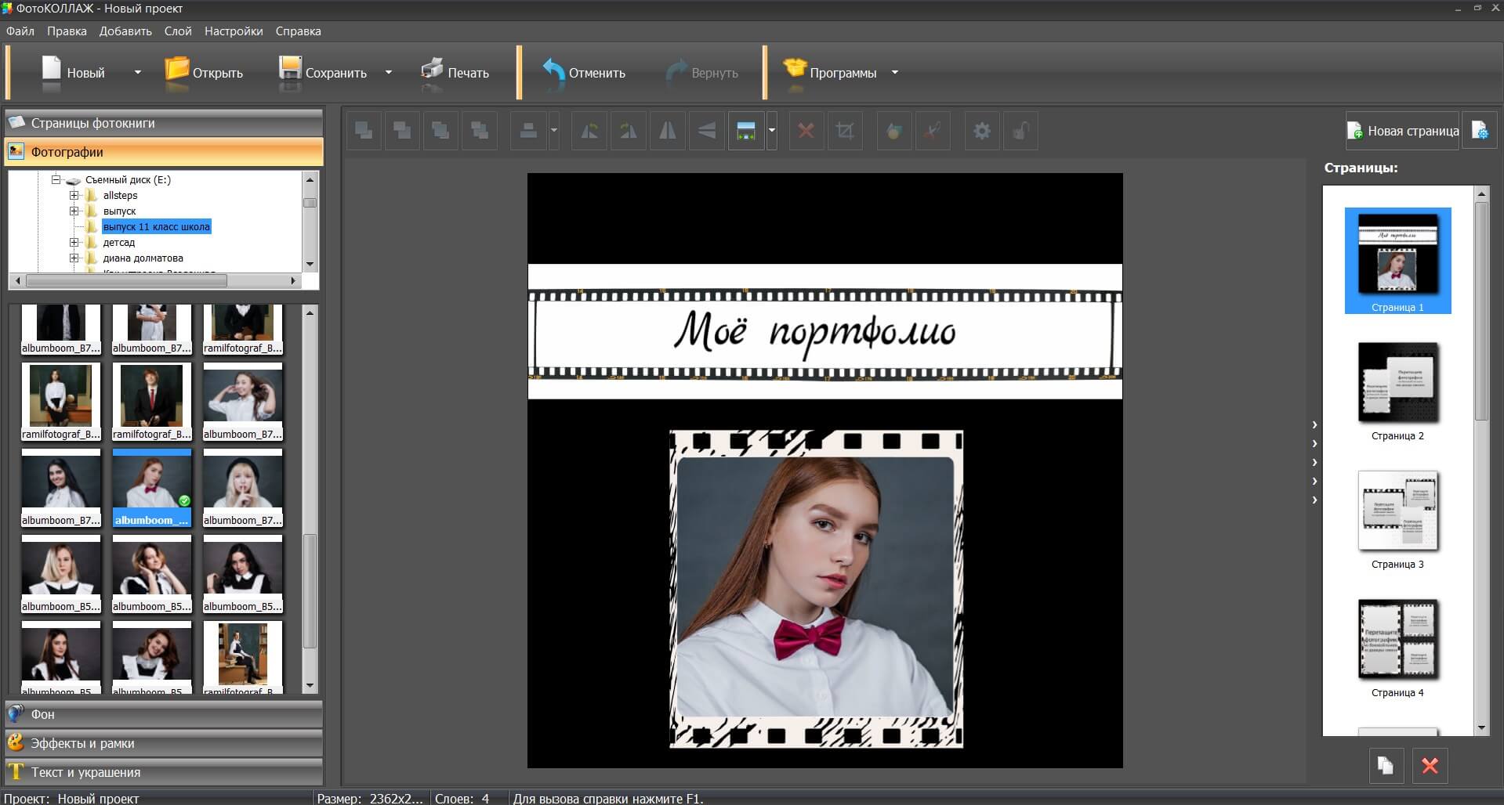This screenshot has height=805, width=1504.
Task: Flip horizontally icon
Action: pos(668,131)
